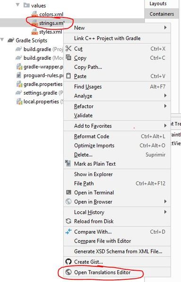Click the Paste clipboard icon
This screenshot has width=181, height=282.
click(x=68, y=76)
